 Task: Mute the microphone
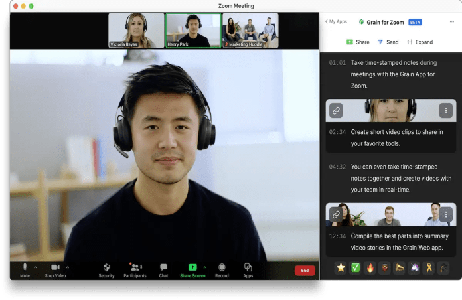point(25,270)
